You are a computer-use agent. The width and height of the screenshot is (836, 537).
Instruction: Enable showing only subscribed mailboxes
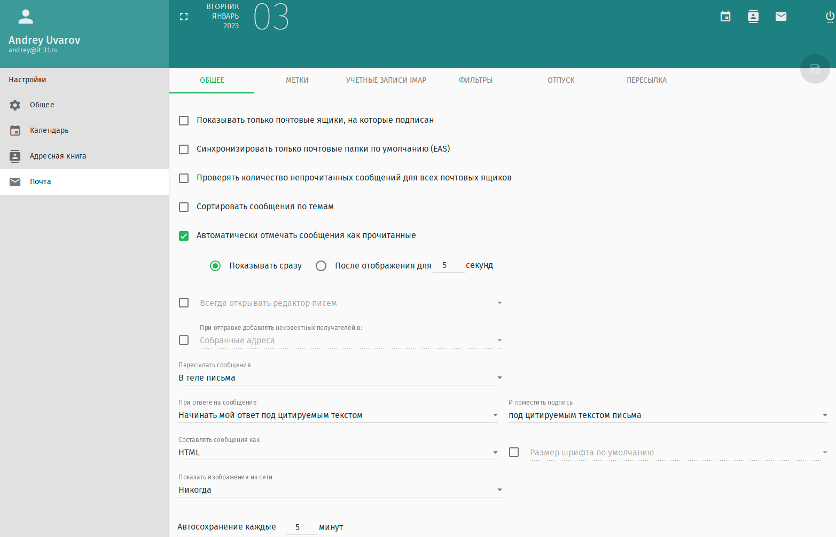pos(184,121)
